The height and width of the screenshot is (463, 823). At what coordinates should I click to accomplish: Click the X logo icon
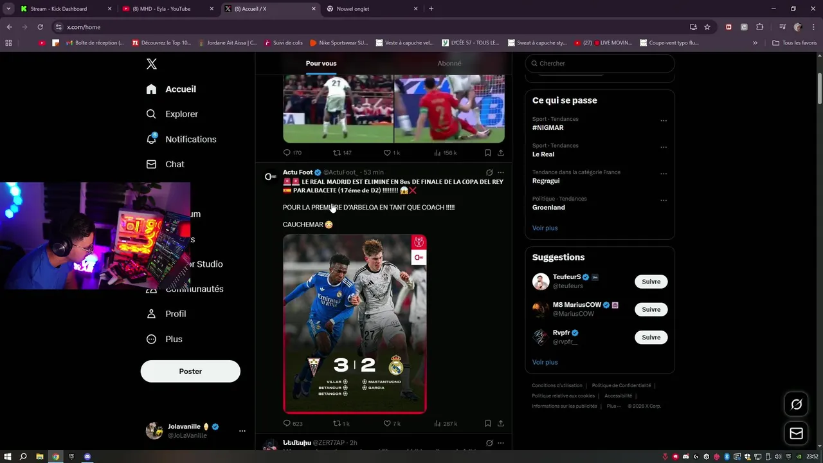coord(152,64)
